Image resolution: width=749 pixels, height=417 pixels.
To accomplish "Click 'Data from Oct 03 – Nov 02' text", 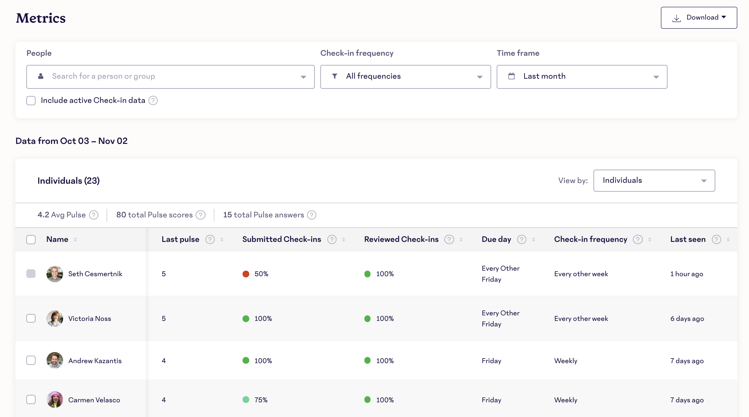I will point(72,141).
